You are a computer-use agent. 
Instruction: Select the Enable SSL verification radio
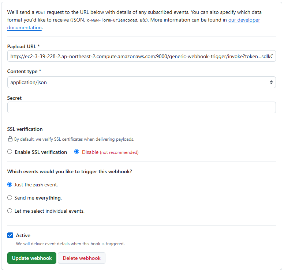tap(10, 152)
